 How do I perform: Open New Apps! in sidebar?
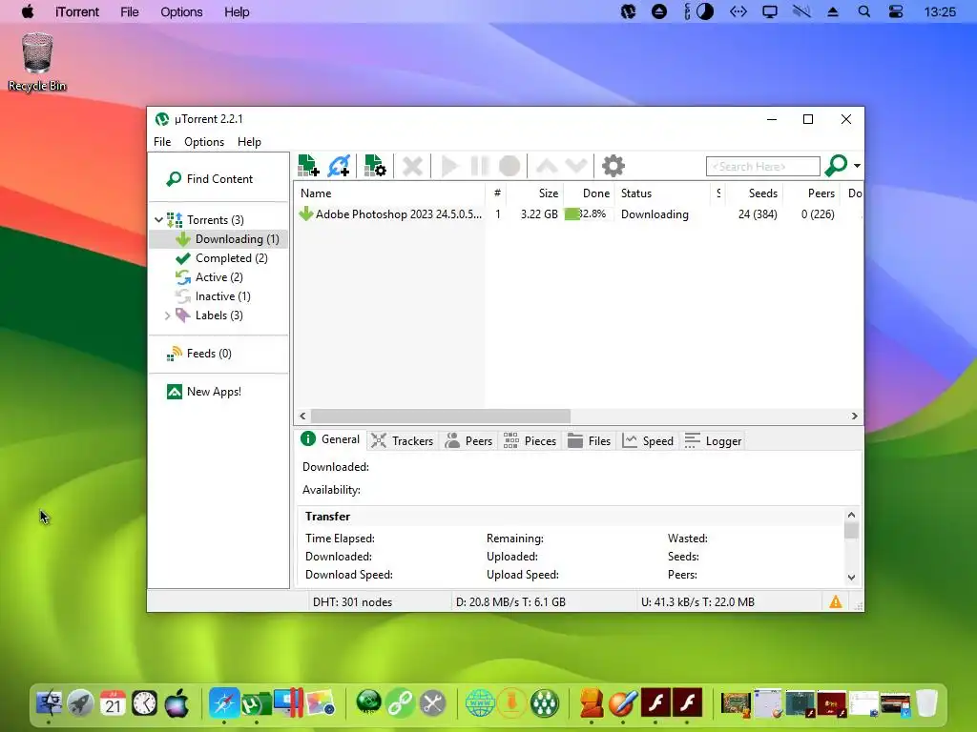(214, 392)
